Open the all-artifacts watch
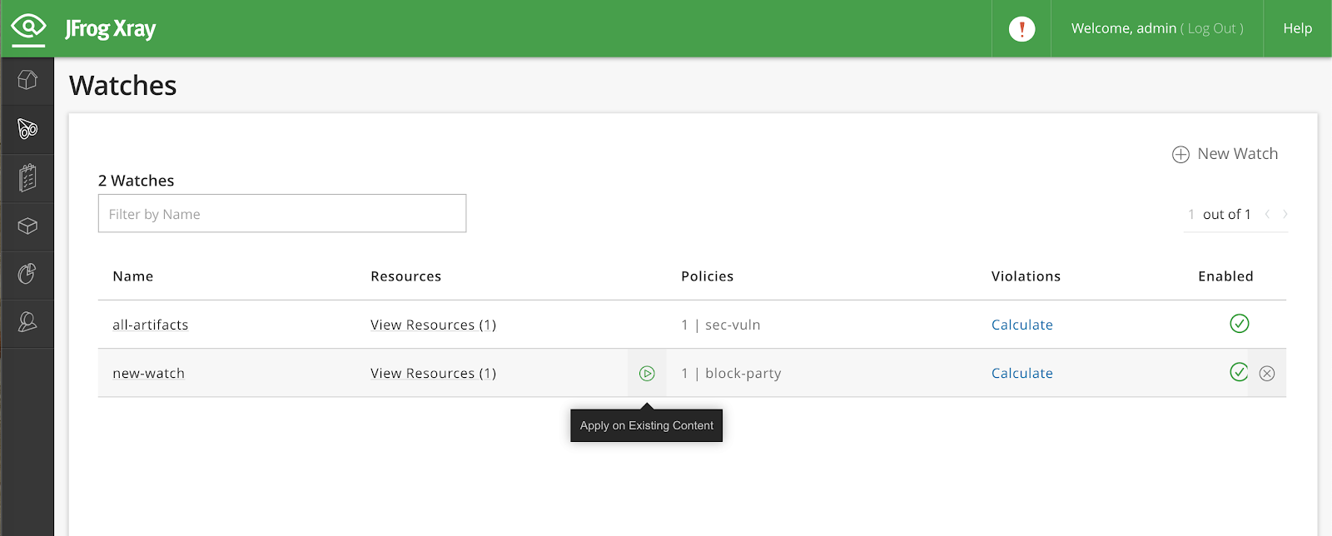Screen dimensions: 1332x536 click(x=151, y=325)
